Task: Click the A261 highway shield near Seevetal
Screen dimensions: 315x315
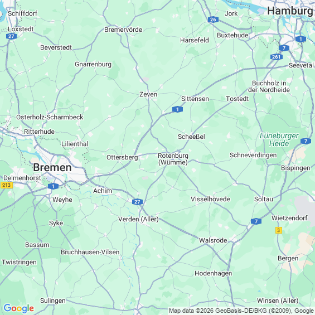Action: (276, 57)
